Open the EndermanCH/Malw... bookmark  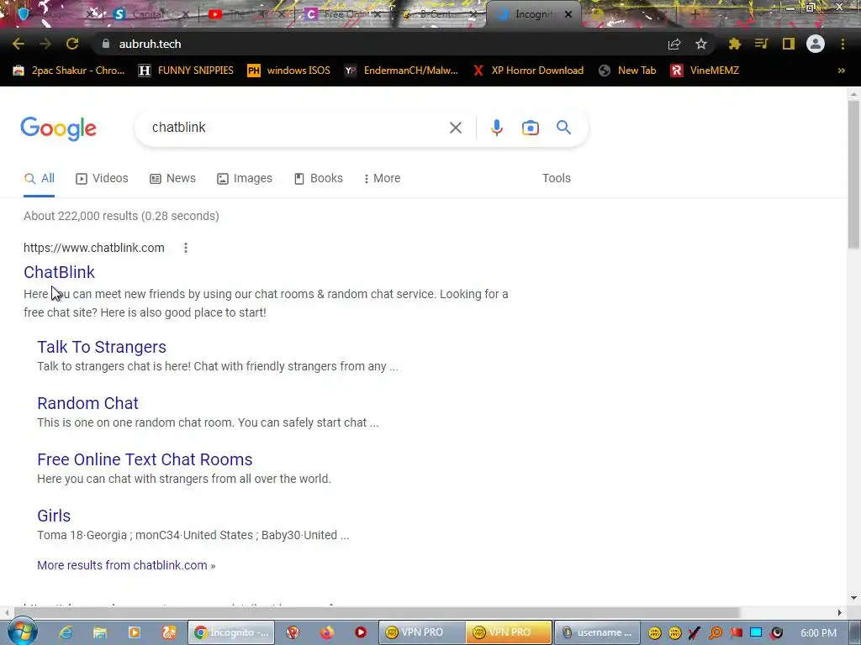(x=401, y=71)
